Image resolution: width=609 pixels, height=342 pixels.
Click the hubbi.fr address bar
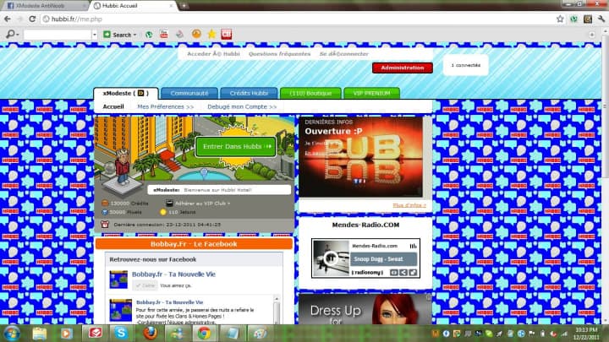(x=297, y=19)
